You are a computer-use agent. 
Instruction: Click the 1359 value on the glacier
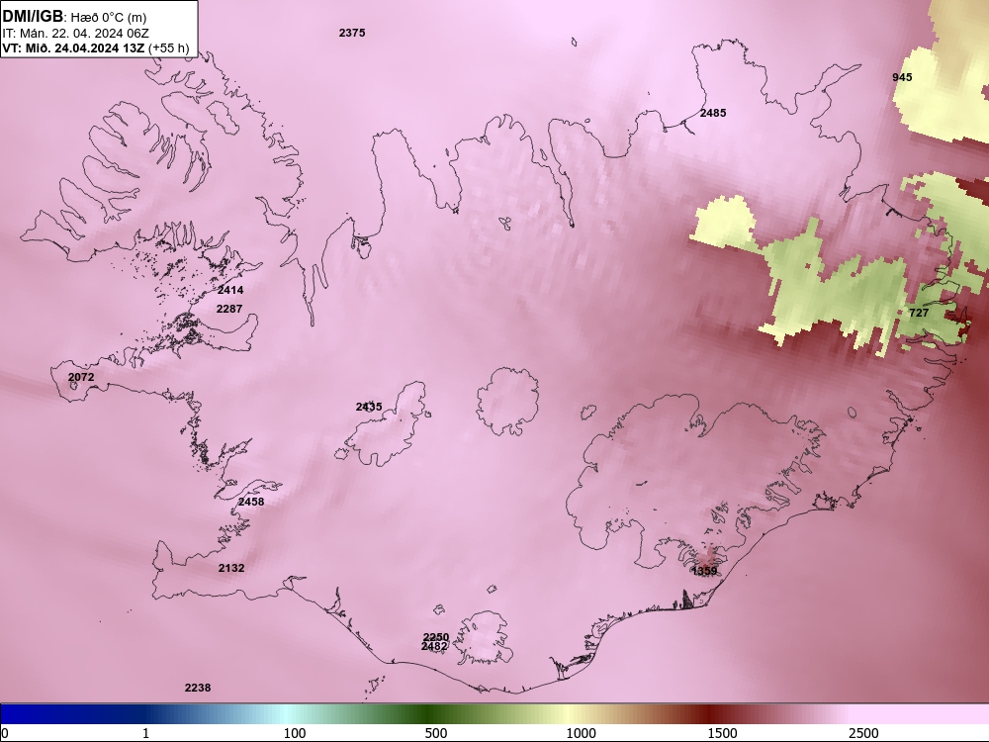coord(704,571)
